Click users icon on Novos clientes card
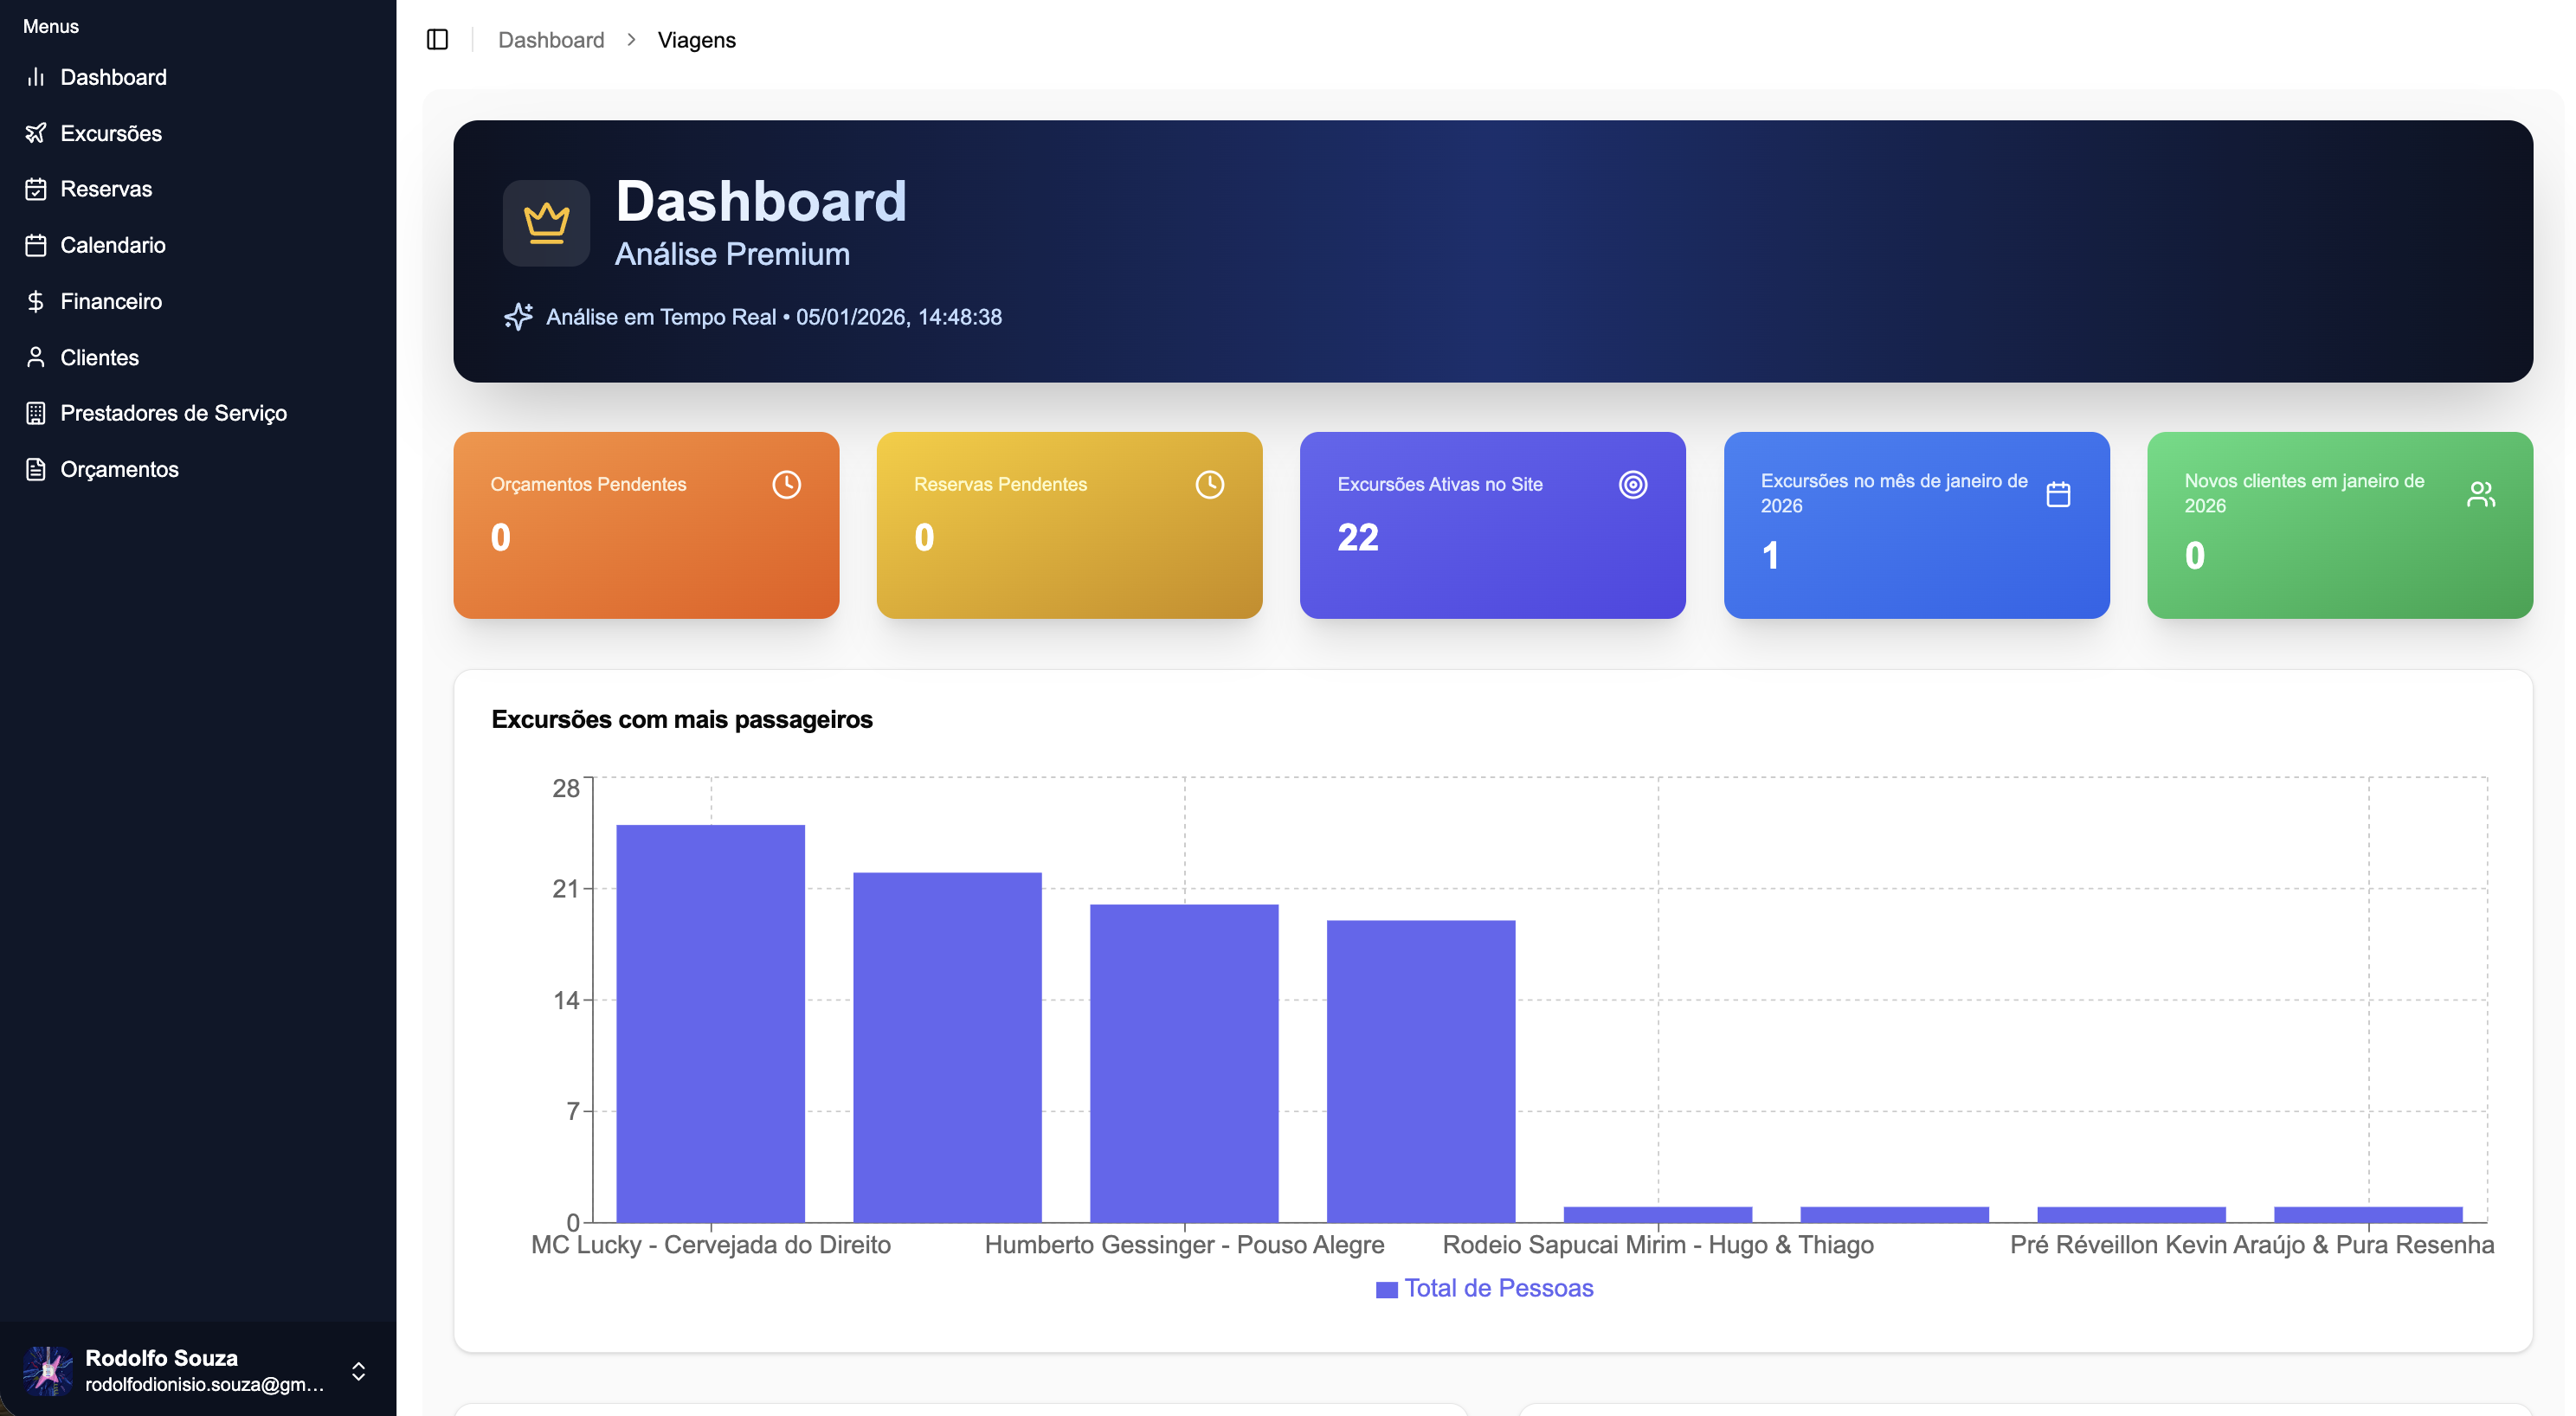Image resolution: width=2576 pixels, height=1416 pixels. click(x=2480, y=494)
